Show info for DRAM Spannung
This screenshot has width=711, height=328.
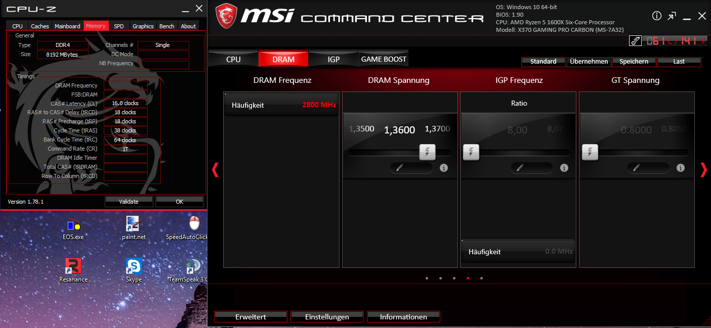click(444, 168)
